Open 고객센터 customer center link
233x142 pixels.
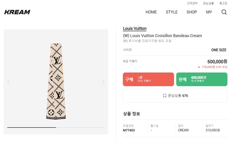point(192,3)
